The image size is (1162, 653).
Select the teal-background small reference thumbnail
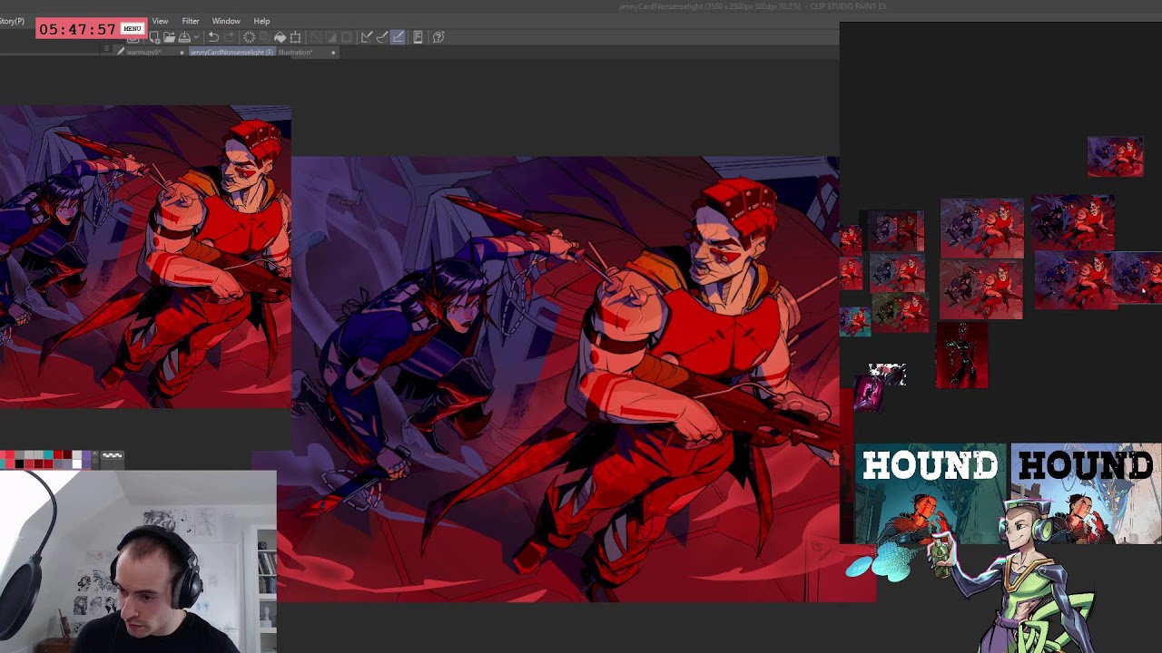854,321
